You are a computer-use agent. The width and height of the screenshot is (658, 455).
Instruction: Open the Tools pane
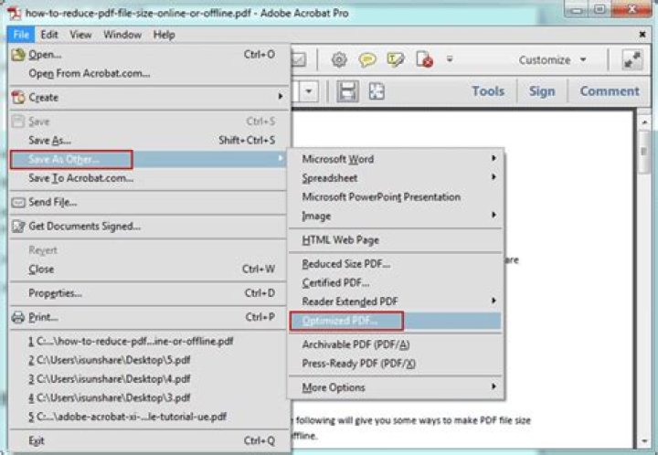coord(488,91)
